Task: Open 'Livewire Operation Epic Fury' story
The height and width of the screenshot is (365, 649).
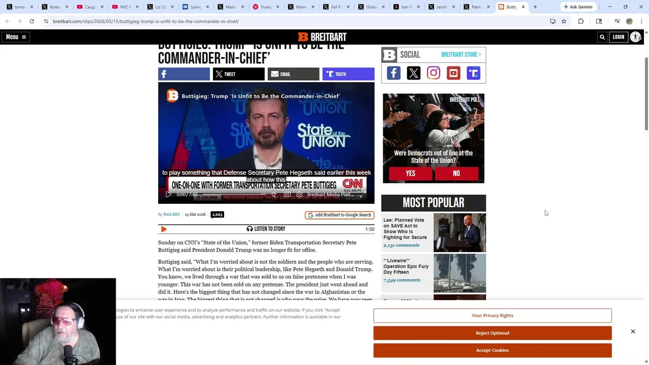Action: pyautogui.click(x=406, y=266)
